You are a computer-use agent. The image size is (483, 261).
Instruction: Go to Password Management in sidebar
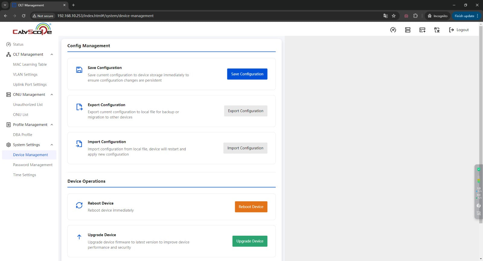point(33,165)
